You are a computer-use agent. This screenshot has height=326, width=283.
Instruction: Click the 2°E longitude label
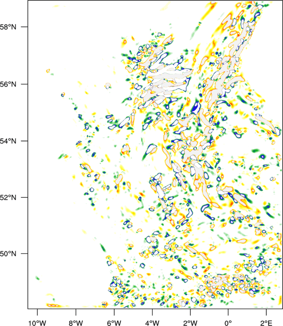click(x=266, y=323)
